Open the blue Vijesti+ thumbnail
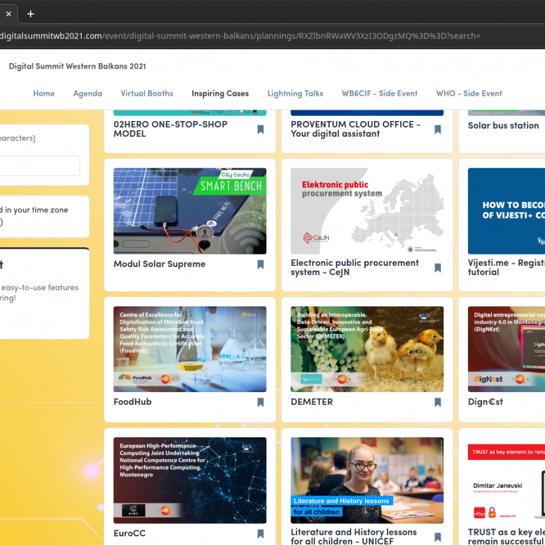 (506, 211)
